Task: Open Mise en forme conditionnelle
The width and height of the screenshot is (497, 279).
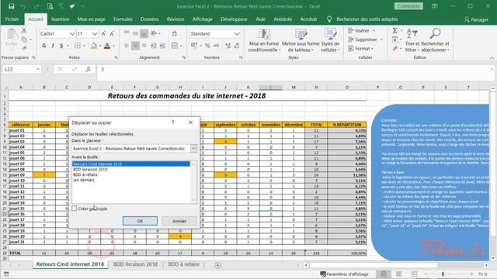Action: (264, 40)
